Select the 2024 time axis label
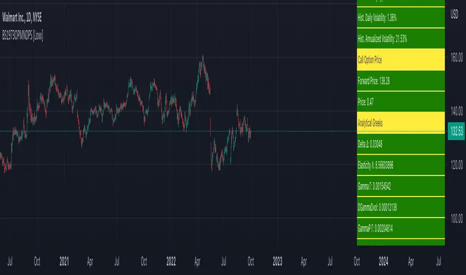 click(x=383, y=260)
